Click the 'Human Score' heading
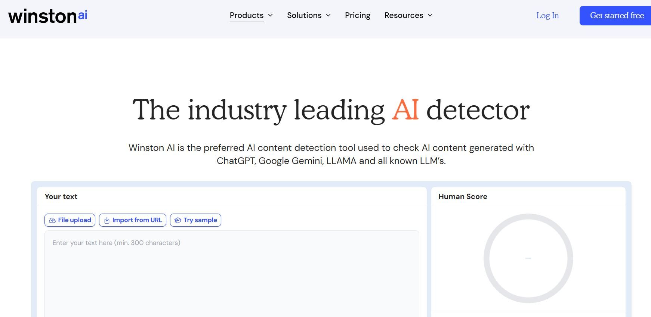The image size is (651, 317). tap(463, 196)
